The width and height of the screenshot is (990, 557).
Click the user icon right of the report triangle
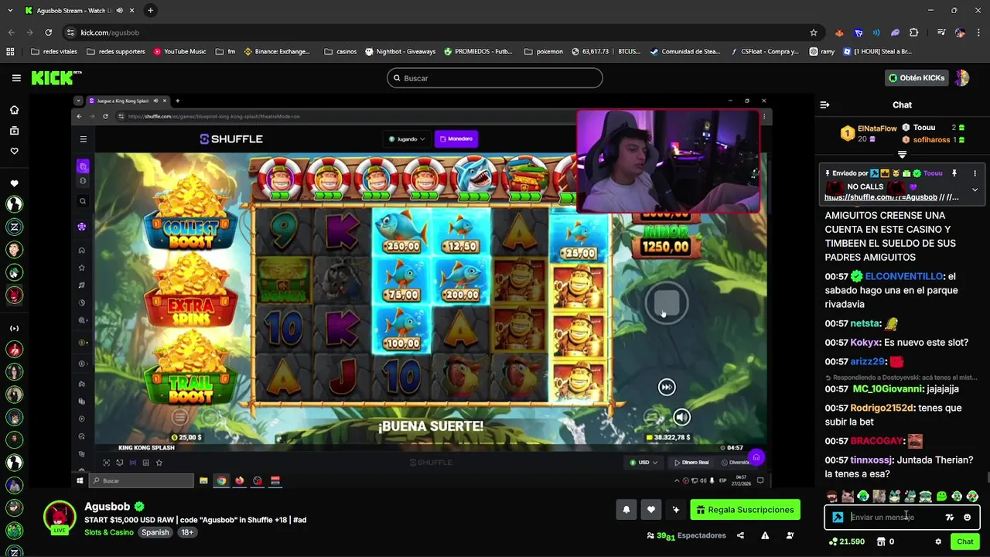coord(790,535)
